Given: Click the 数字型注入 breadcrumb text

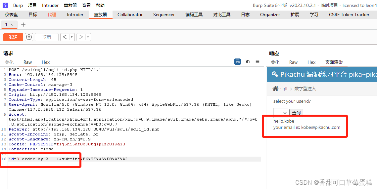Looking at the screenshot, I should (x=305, y=89).
